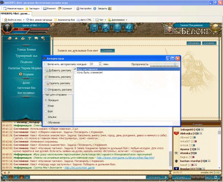Click Добавить рекламу button

coord(58,70)
